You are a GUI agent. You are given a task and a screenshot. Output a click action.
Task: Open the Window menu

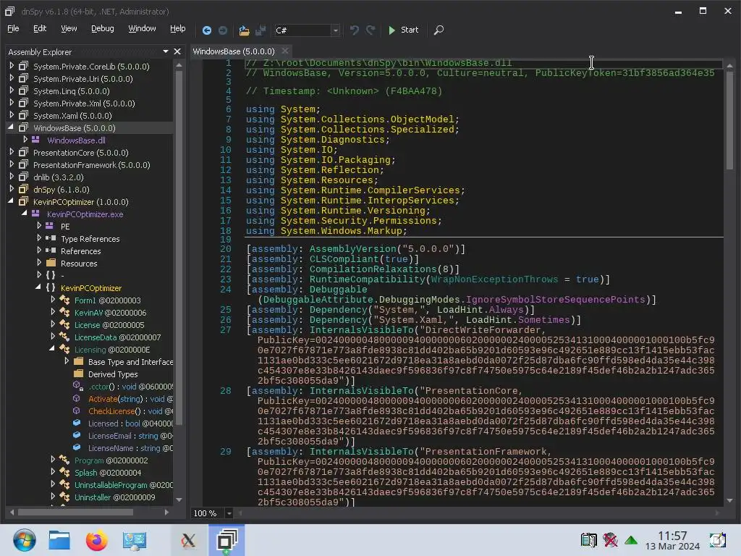pos(143,28)
